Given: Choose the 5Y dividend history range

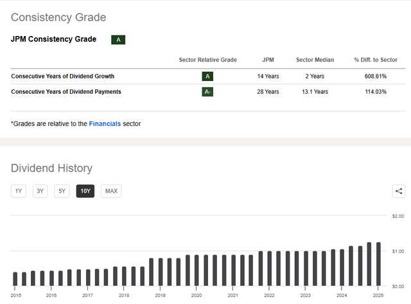Looking at the screenshot, I should 62,191.
